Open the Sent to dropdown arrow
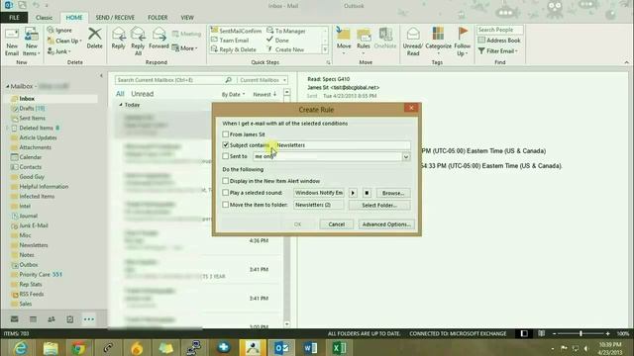 click(406, 156)
